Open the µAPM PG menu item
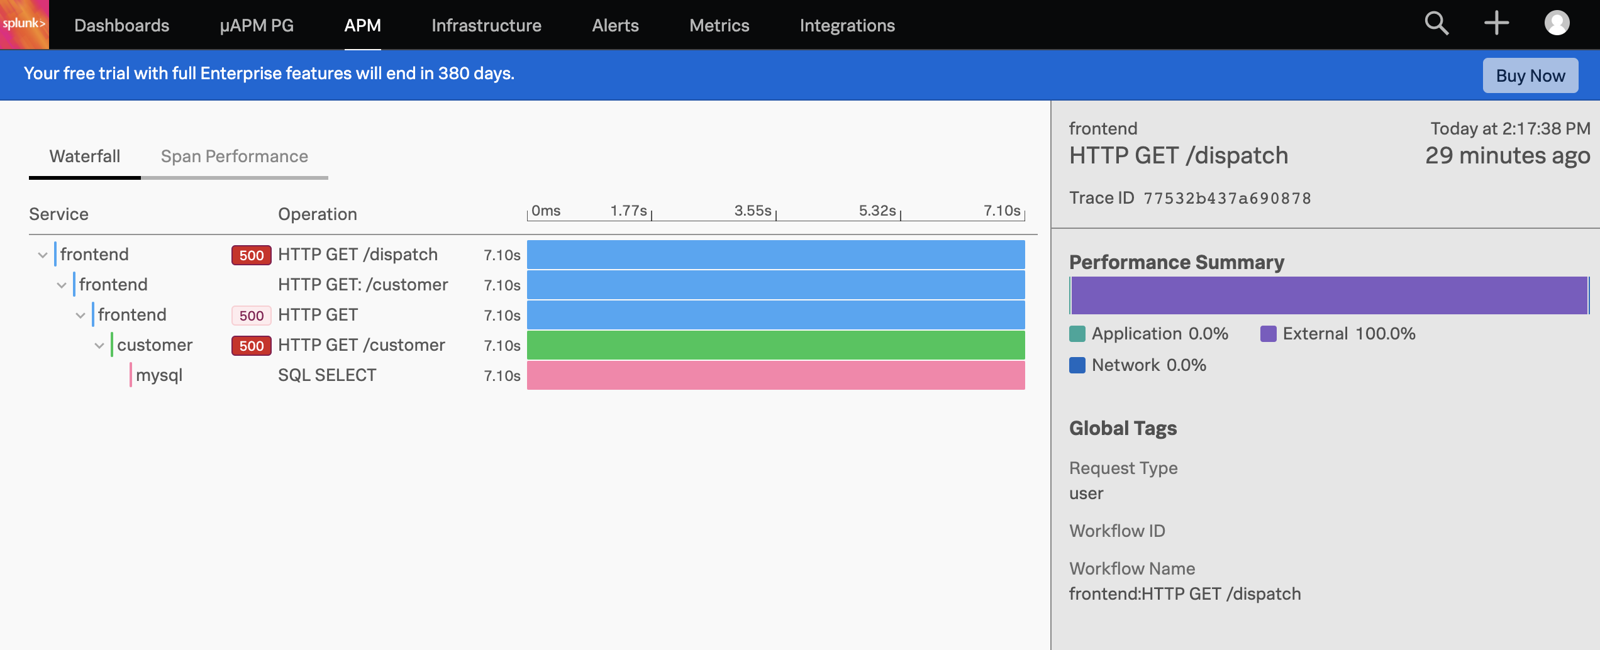Image resolution: width=1600 pixels, height=650 pixels. coord(257,25)
